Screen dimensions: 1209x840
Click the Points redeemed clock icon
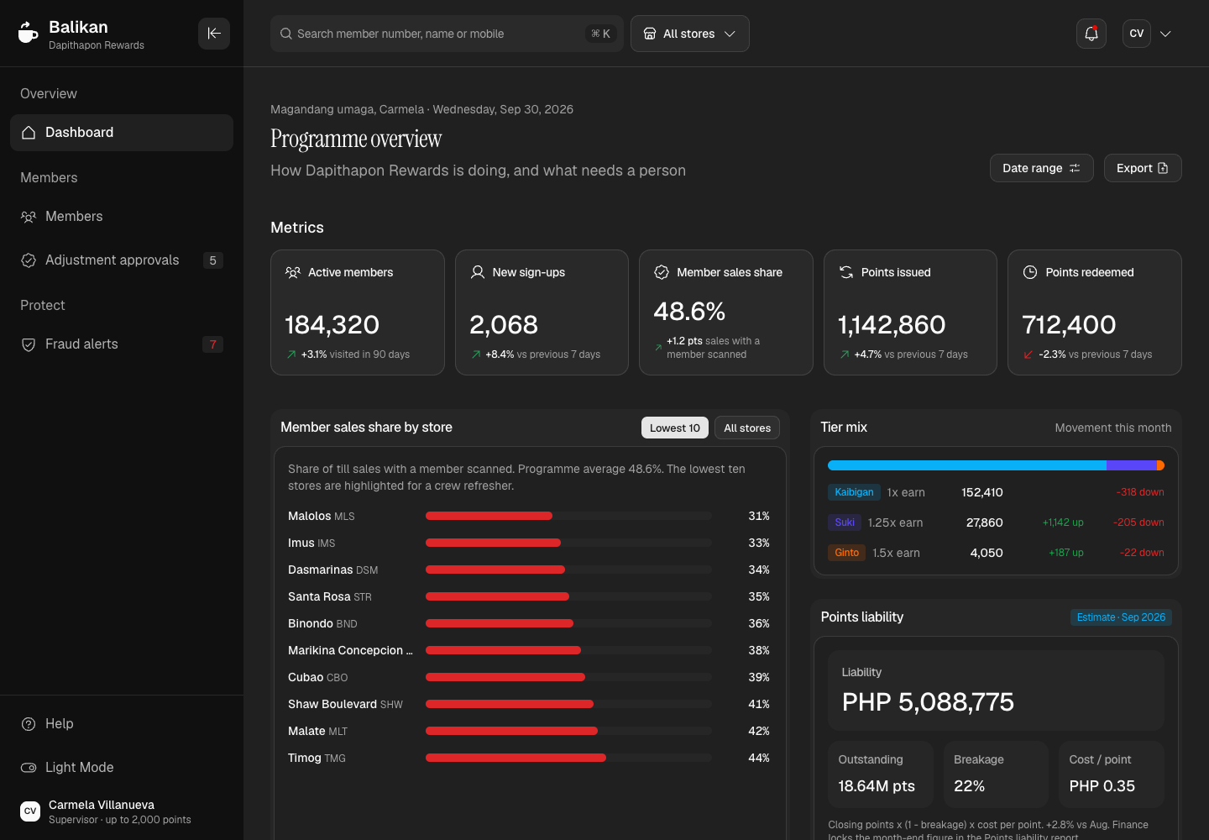pyautogui.click(x=1030, y=272)
